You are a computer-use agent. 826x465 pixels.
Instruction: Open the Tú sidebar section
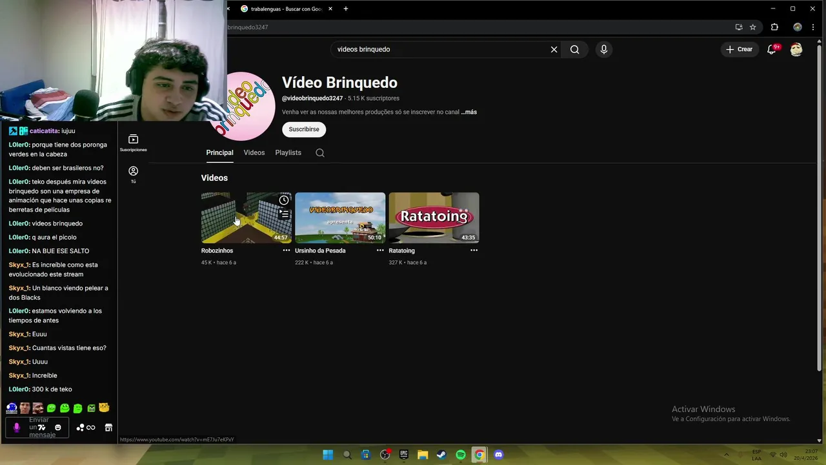pos(133,174)
